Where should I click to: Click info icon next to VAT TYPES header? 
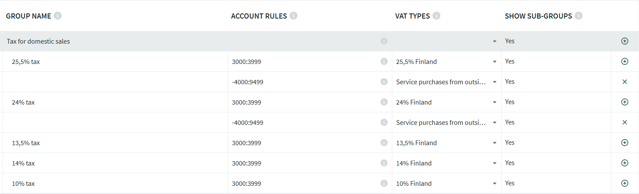click(436, 16)
